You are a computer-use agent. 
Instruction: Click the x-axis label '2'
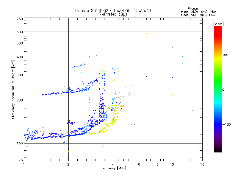pyautogui.click(x=68, y=164)
